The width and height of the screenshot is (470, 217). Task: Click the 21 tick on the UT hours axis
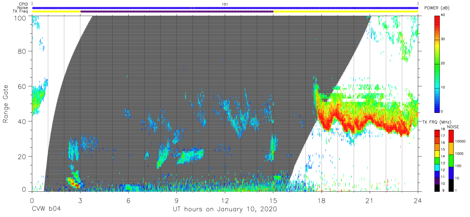(x=369, y=200)
